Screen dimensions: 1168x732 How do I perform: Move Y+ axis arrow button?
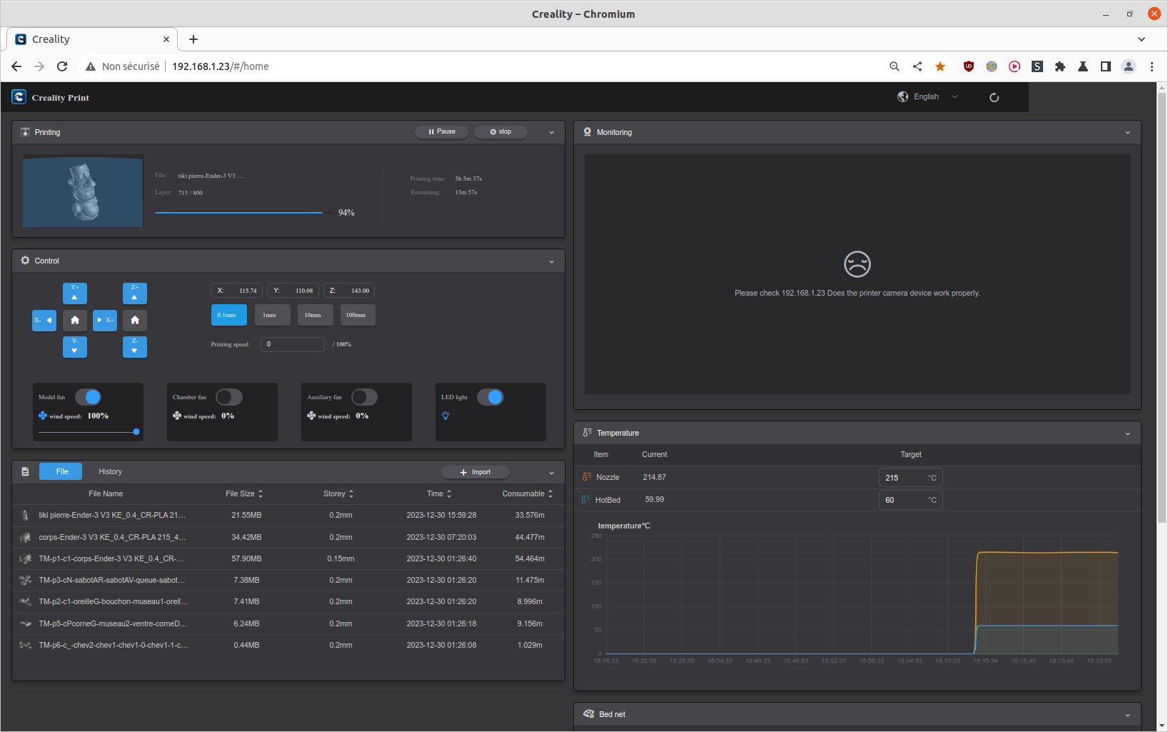(x=75, y=294)
